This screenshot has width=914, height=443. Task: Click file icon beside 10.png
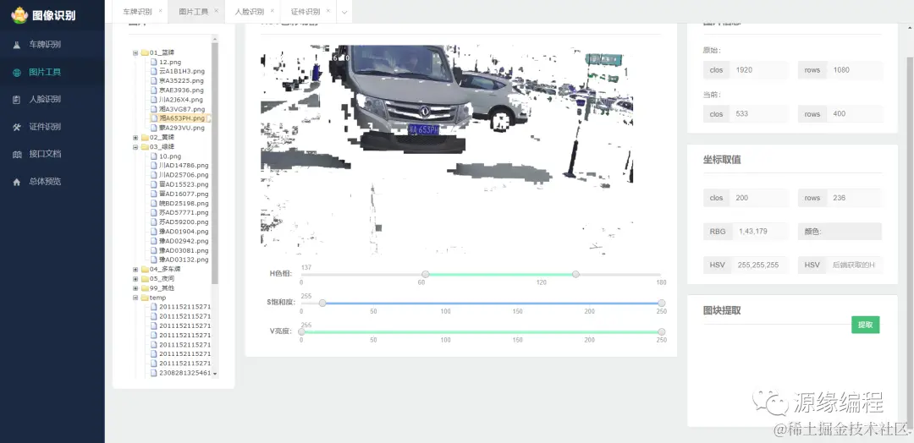[154, 156]
